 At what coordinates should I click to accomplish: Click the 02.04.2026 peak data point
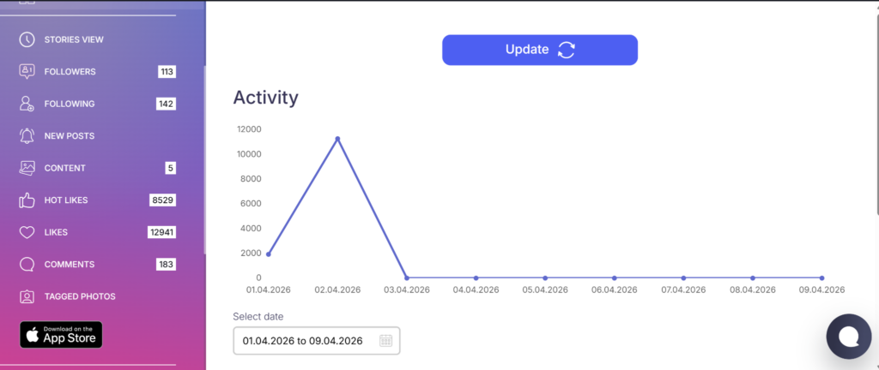point(337,139)
